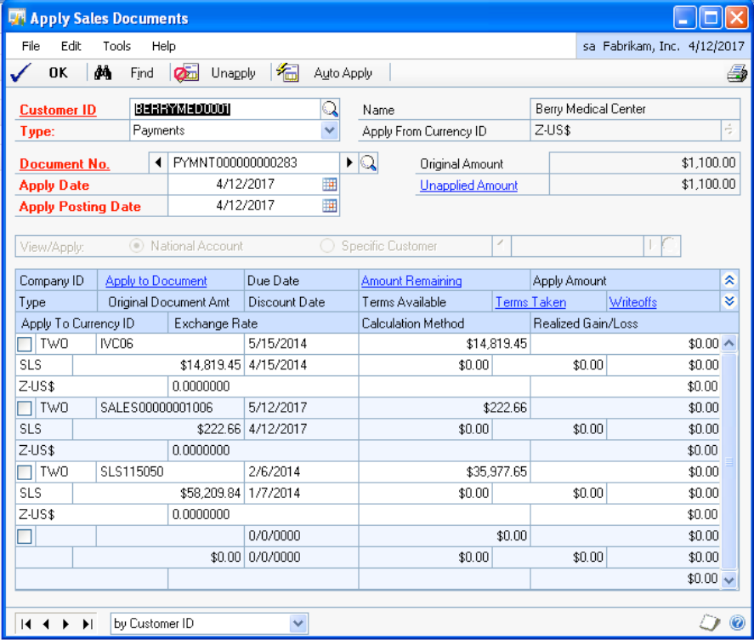
Task: Click the Find binoculars icon
Action: [104, 73]
